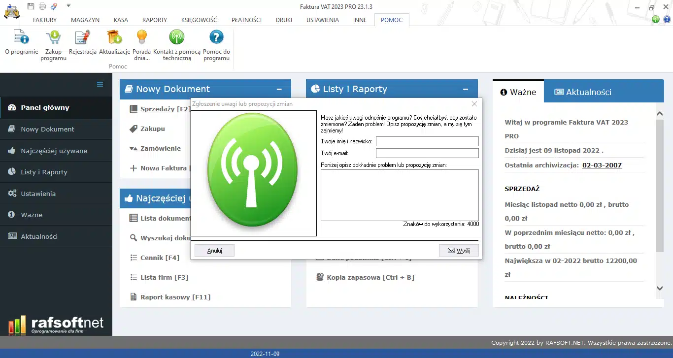Image resolution: width=673 pixels, height=358 pixels.
Task: Open Rejestracja from the ribbon
Action: pyautogui.click(x=82, y=37)
